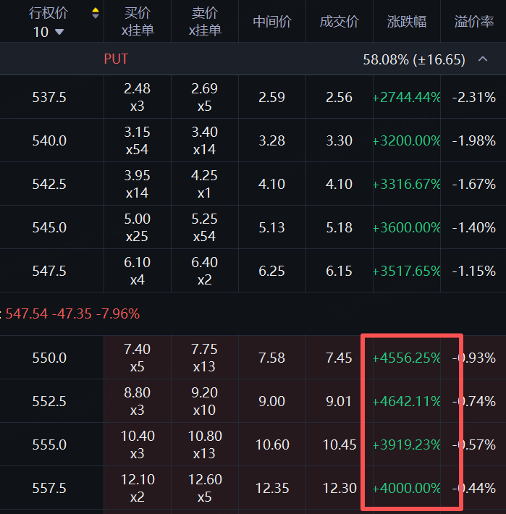Click the 卖价x挂单 column header
The height and width of the screenshot is (514, 506).
point(205,22)
